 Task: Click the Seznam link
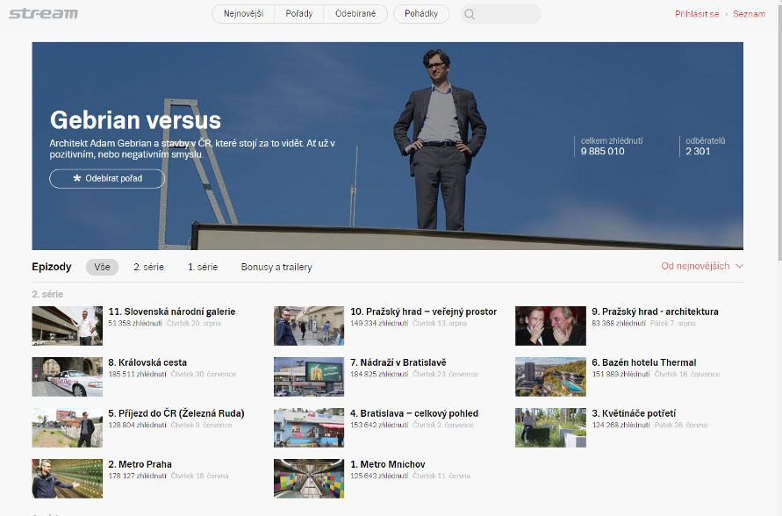749,14
